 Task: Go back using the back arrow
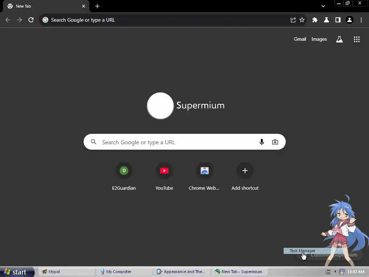8,20
